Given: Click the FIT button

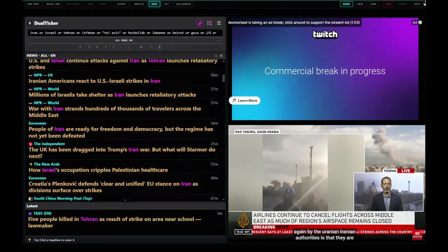Looking at the screenshot, I should [x=167, y=4].
